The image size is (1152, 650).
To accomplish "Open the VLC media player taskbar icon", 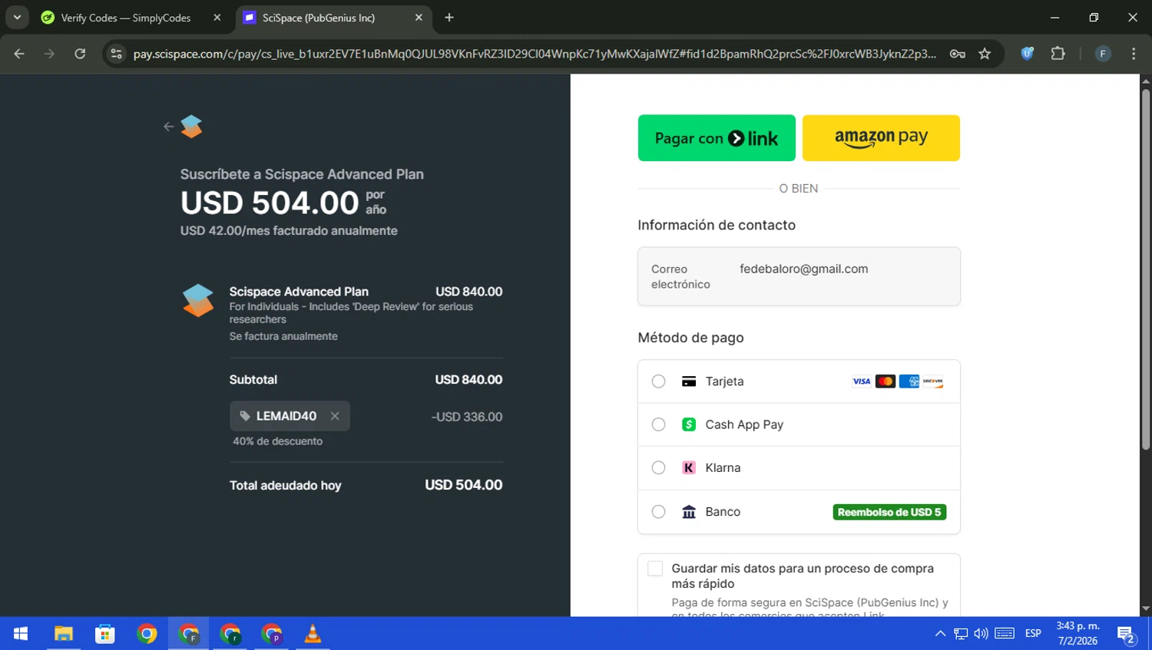I will 313,634.
